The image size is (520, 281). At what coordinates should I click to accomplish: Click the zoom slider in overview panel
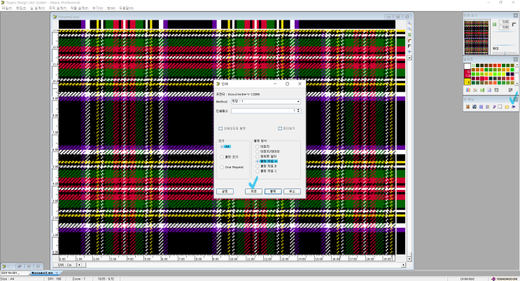[x=505, y=53]
